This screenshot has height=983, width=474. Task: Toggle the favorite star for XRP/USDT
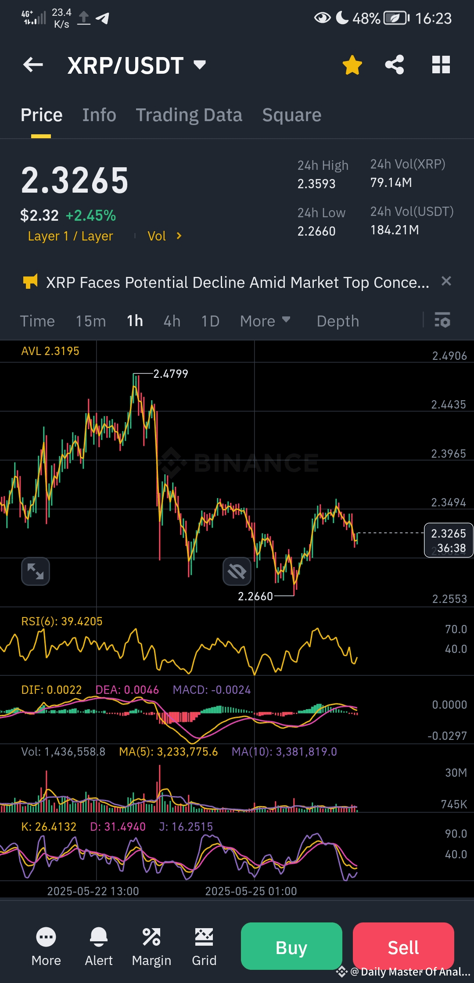[x=352, y=65]
